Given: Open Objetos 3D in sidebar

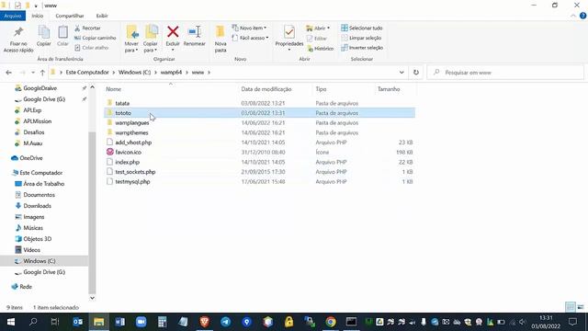Looking at the screenshot, I should pos(37,239).
